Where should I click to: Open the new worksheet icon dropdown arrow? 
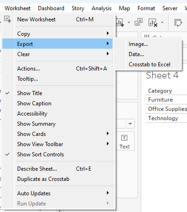[x=129, y=23]
